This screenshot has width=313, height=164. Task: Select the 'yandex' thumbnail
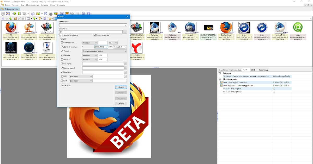[x=136, y=51]
